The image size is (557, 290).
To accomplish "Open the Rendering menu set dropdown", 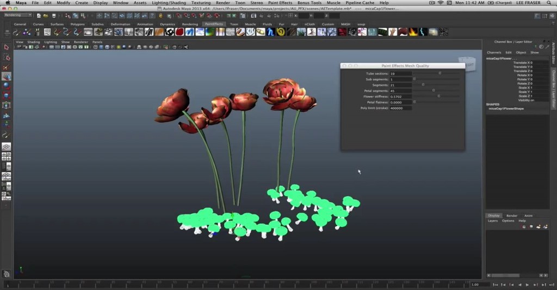I will click(x=18, y=15).
